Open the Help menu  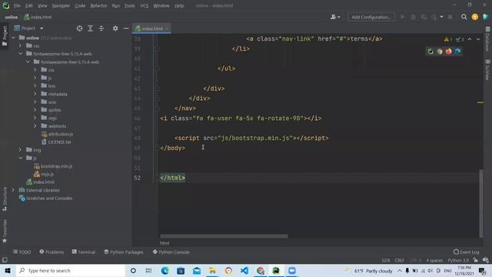click(x=179, y=5)
